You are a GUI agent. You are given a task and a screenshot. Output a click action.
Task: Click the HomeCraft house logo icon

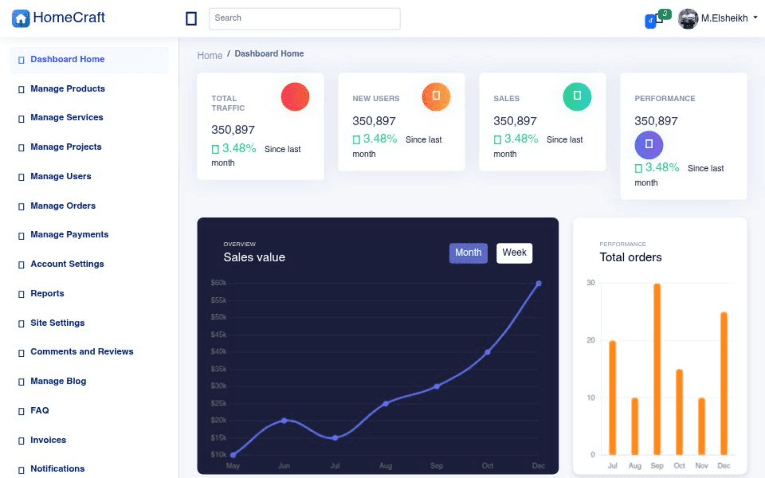(x=21, y=18)
